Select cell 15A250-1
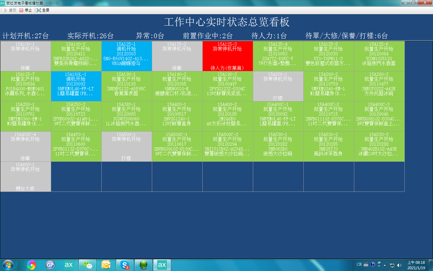The height and width of the screenshot is (271, 433). click(26, 116)
